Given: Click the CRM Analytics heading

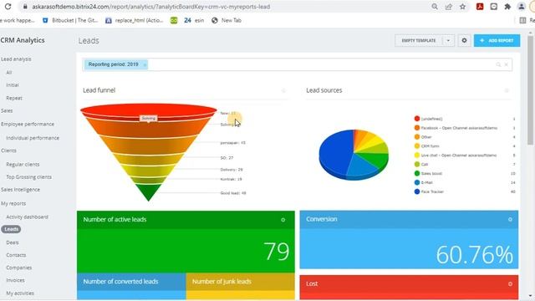Looking at the screenshot, I should (23, 40).
